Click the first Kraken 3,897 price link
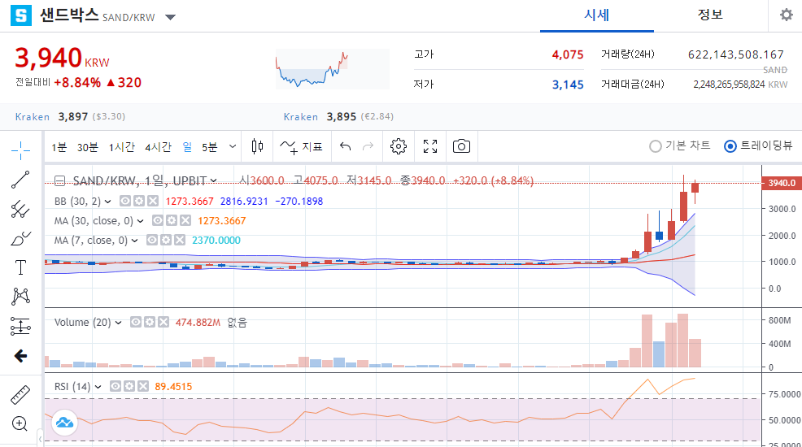Image resolution: width=802 pixels, height=447 pixels. click(70, 116)
